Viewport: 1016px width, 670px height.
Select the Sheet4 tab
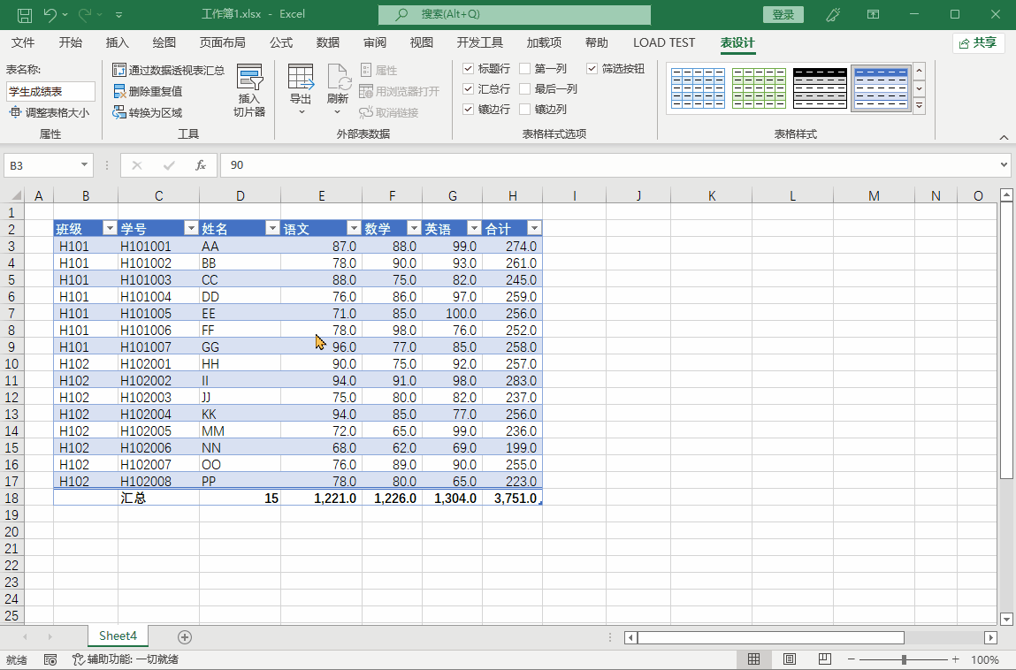[x=118, y=636]
